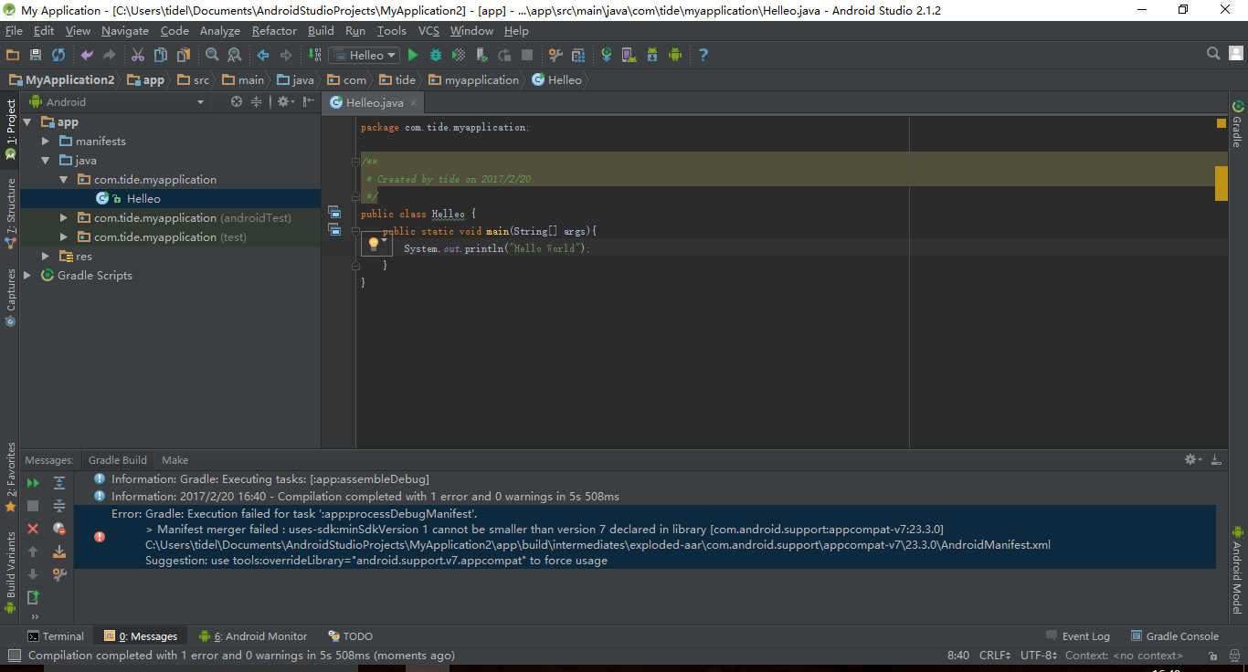
Task: Undo last action using the purple arrow
Action: pyautogui.click(x=87, y=55)
